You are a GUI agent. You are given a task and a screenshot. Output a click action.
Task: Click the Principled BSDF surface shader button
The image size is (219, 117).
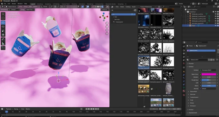point(207,70)
